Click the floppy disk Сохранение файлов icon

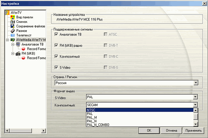12,26
